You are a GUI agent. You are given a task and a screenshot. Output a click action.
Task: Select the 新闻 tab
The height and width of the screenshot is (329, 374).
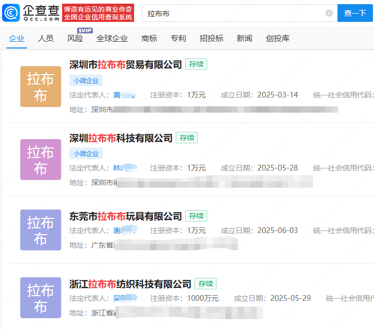tap(245, 39)
